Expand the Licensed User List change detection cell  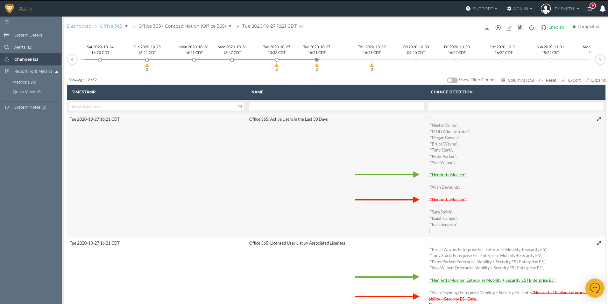[599, 243]
